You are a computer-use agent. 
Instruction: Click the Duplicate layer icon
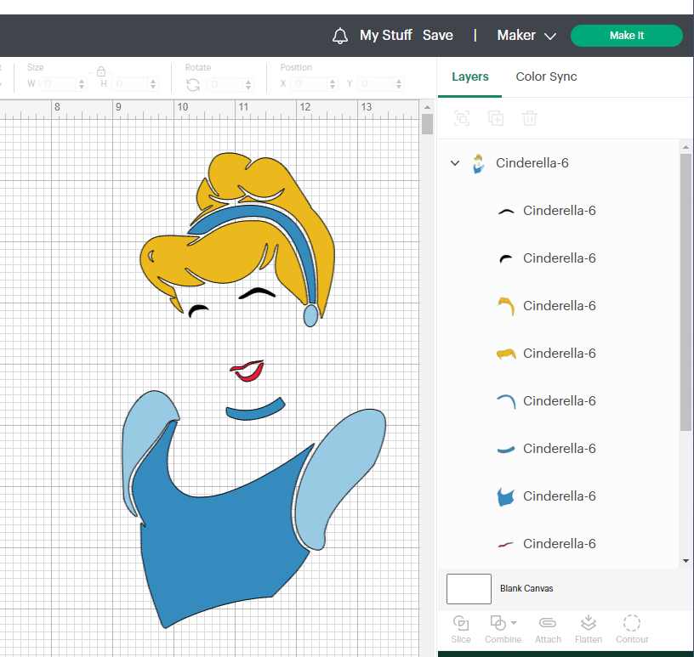tap(496, 118)
